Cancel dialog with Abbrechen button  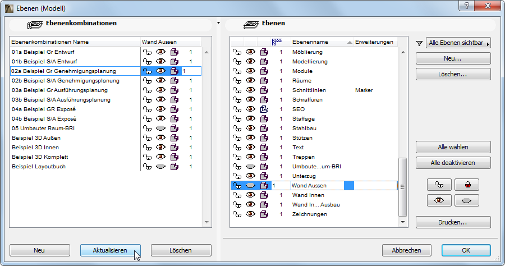point(406,250)
